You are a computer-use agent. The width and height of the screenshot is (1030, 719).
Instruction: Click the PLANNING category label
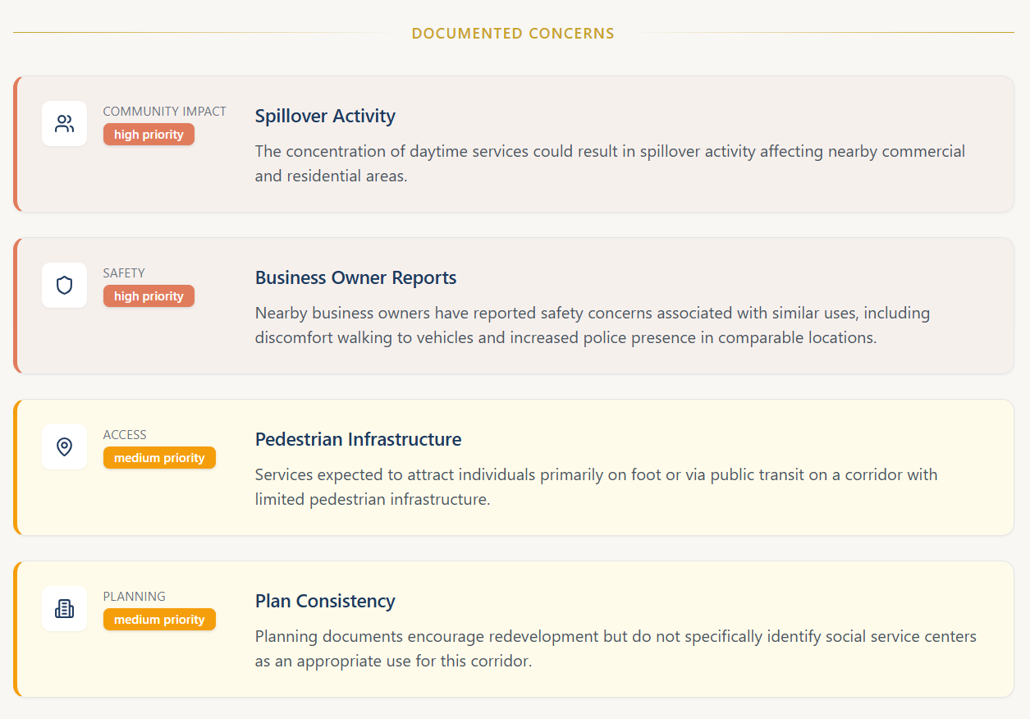click(135, 597)
